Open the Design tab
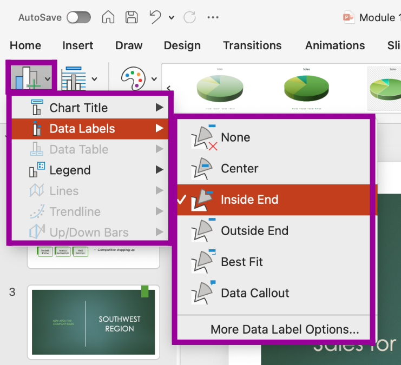 tap(182, 45)
